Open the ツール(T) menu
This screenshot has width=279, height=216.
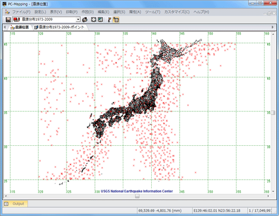(x=152, y=12)
